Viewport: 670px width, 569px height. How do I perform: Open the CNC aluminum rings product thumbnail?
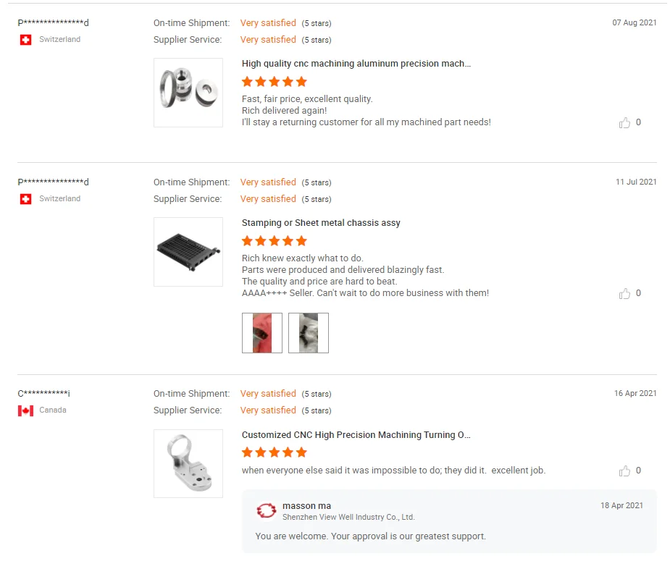188,93
